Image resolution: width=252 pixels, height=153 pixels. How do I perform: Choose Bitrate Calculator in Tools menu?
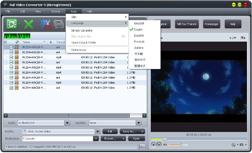82,30
